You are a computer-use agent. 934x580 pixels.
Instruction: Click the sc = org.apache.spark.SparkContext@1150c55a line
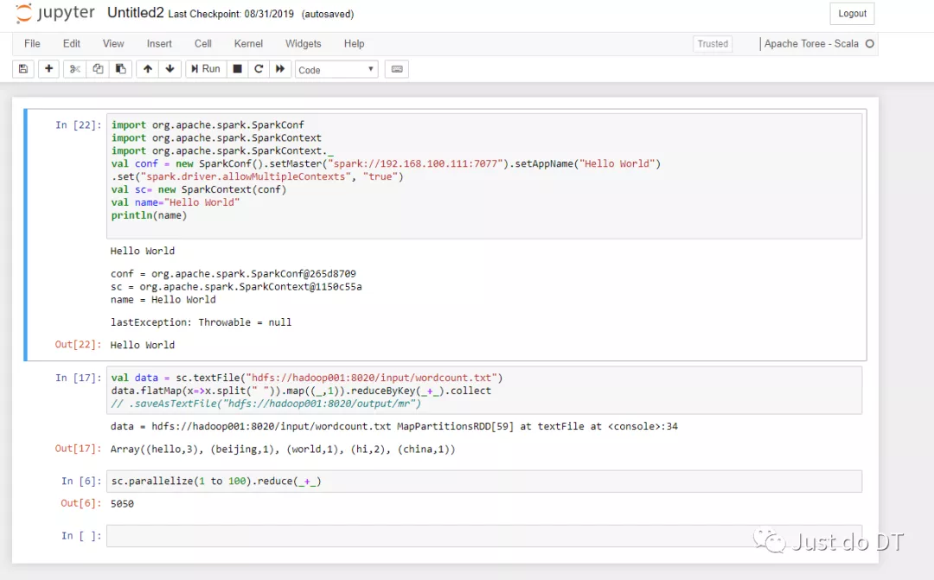click(236, 287)
